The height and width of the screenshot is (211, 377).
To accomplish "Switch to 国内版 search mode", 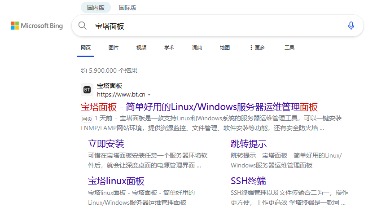I will pyautogui.click(x=96, y=8).
